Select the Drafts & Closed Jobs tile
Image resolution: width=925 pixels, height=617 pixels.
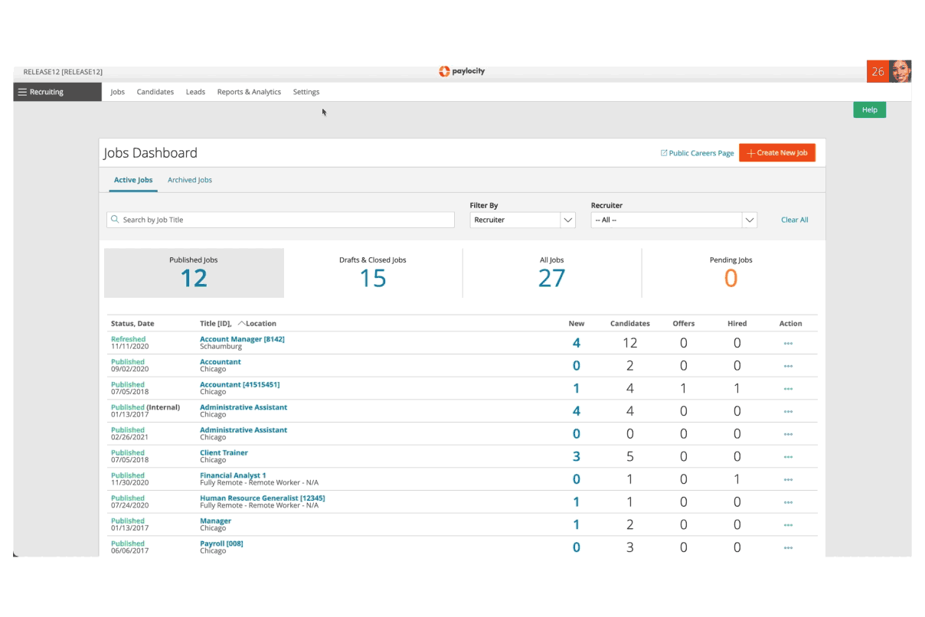(373, 273)
